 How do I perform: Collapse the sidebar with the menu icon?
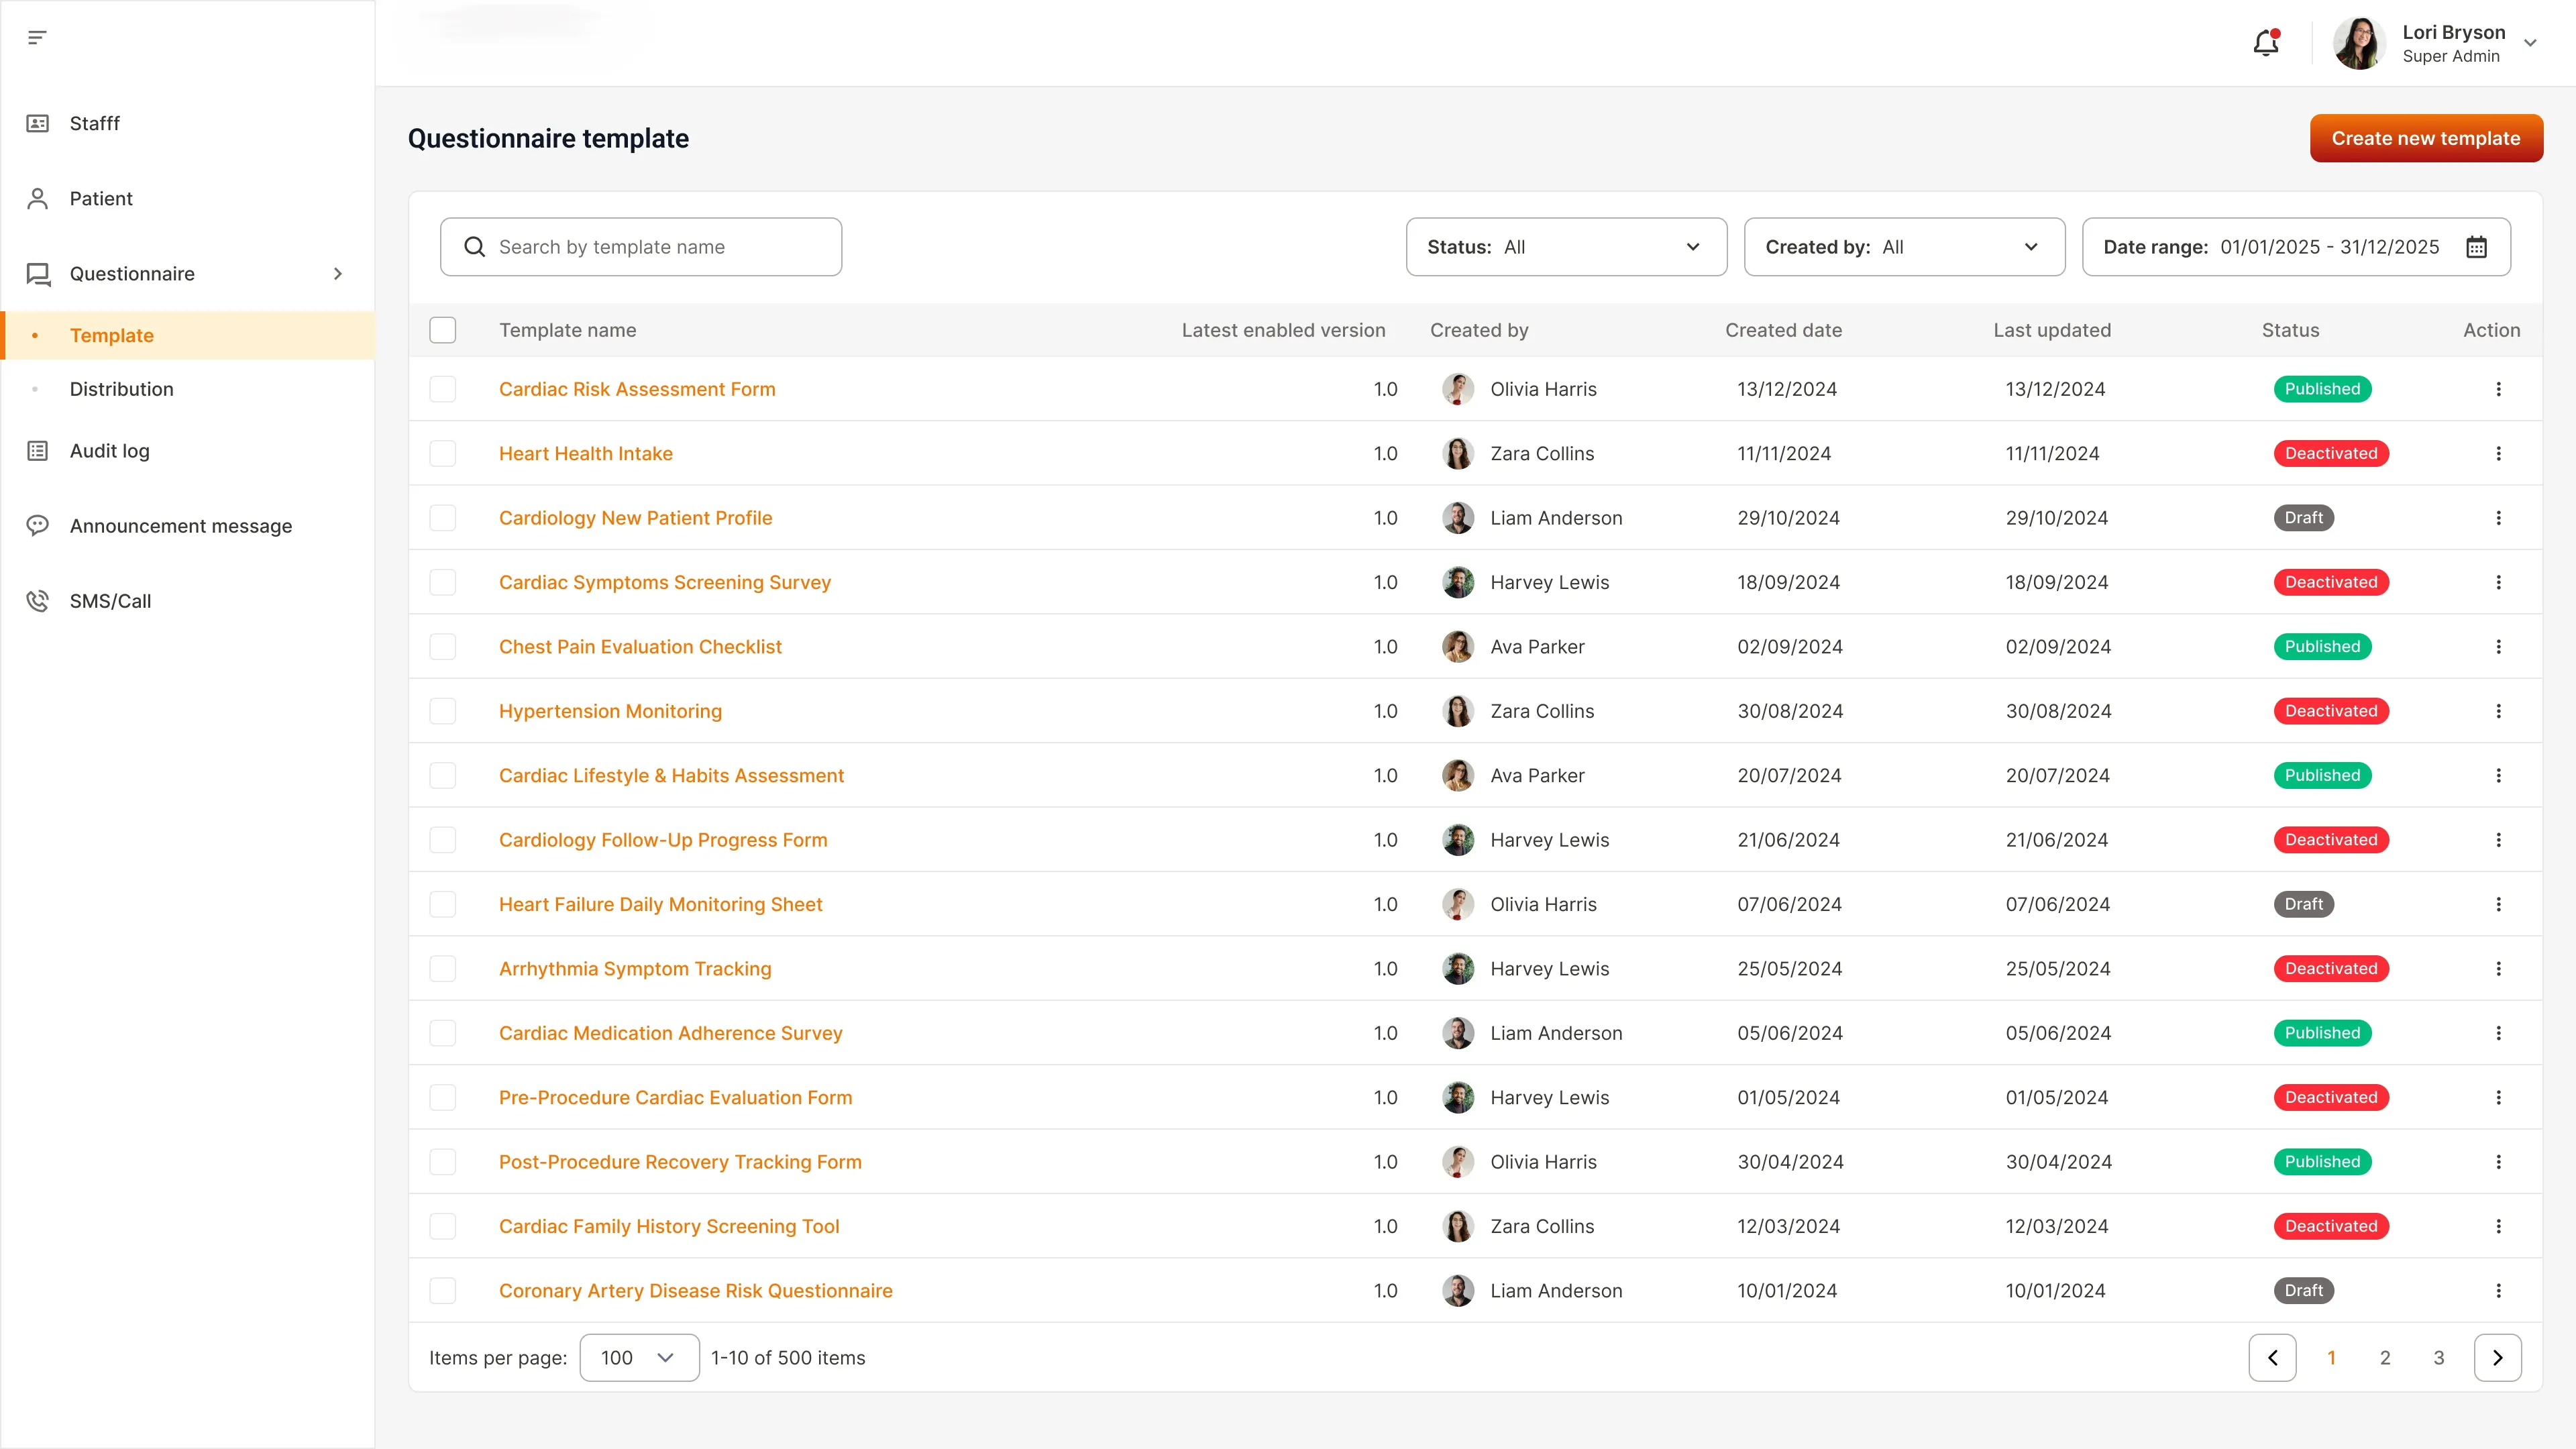37,38
